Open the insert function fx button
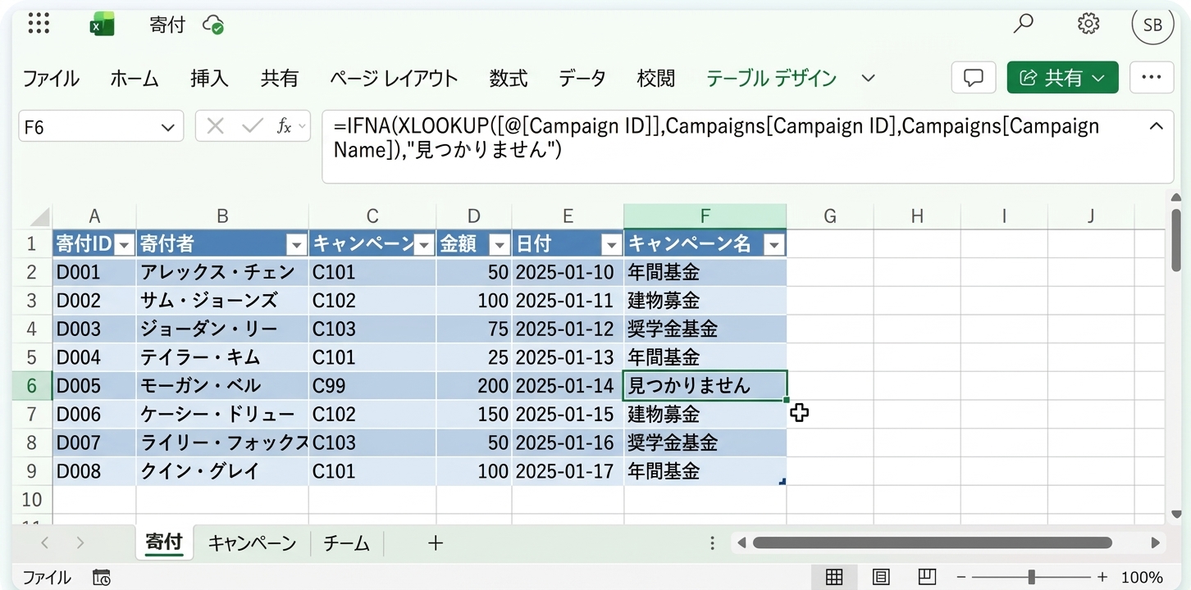 click(x=285, y=126)
